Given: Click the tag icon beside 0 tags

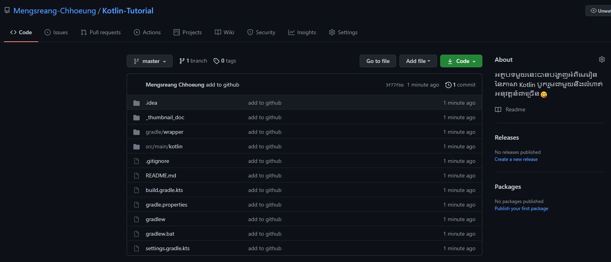Looking at the screenshot, I should [x=216, y=61].
